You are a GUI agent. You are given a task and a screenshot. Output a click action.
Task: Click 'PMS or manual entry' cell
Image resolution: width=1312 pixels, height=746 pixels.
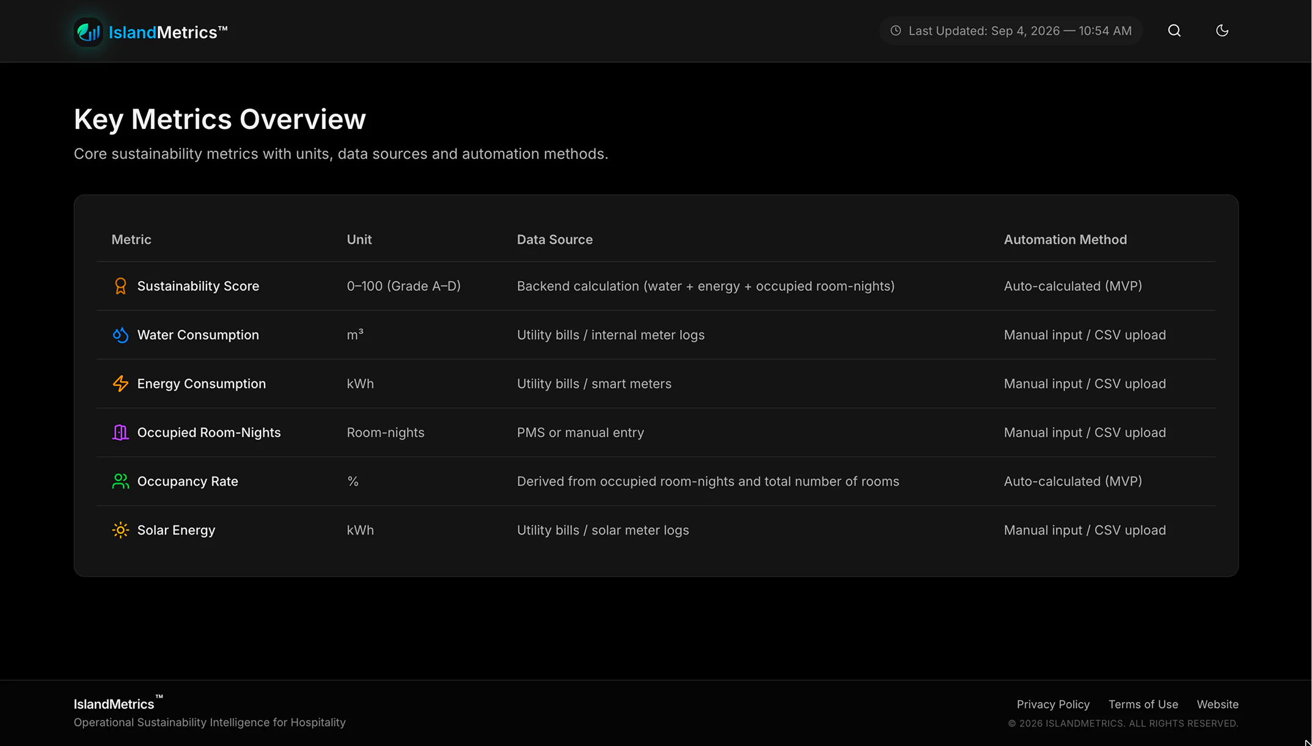coord(581,433)
